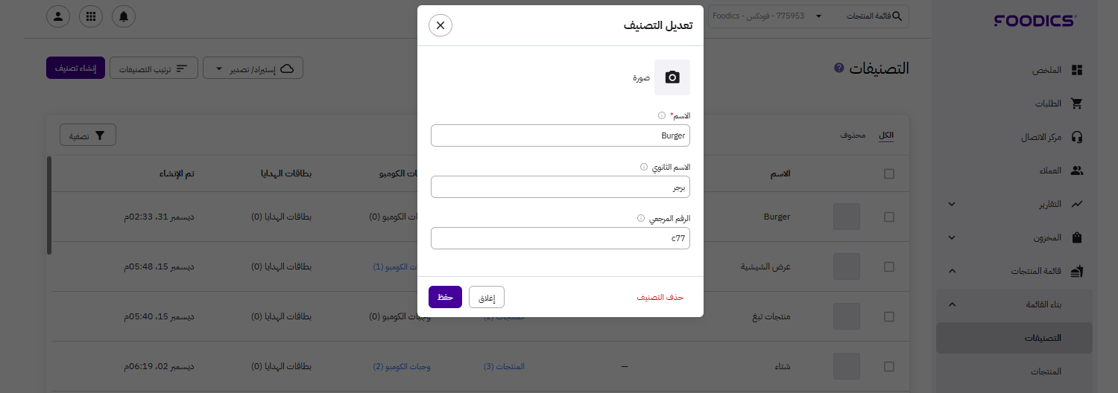
Task: Click the الاسم input containing Burger
Action: coord(560,135)
